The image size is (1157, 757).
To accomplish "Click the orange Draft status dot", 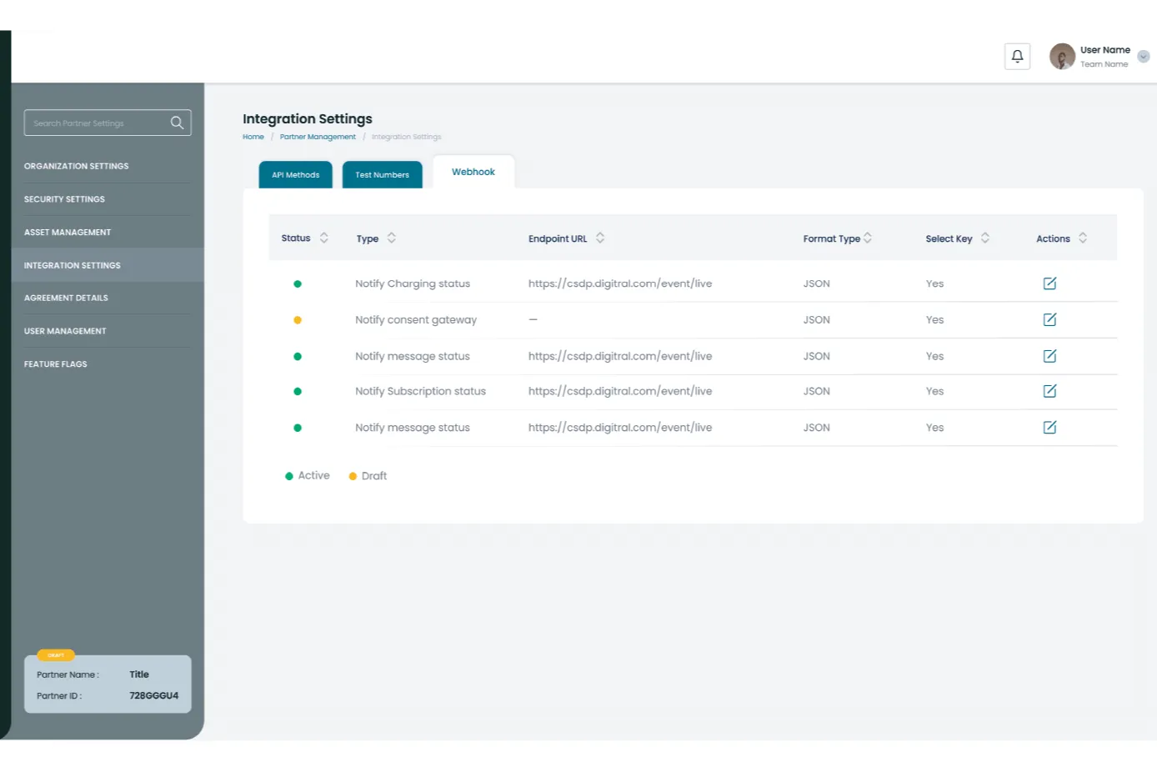I will pyautogui.click(x=298, y=320).
